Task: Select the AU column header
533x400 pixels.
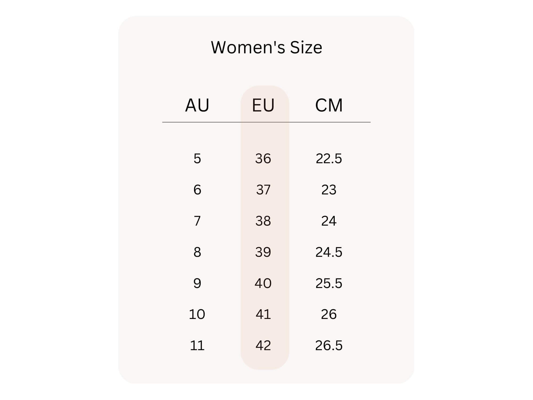Action: click(x=197, y=105)
